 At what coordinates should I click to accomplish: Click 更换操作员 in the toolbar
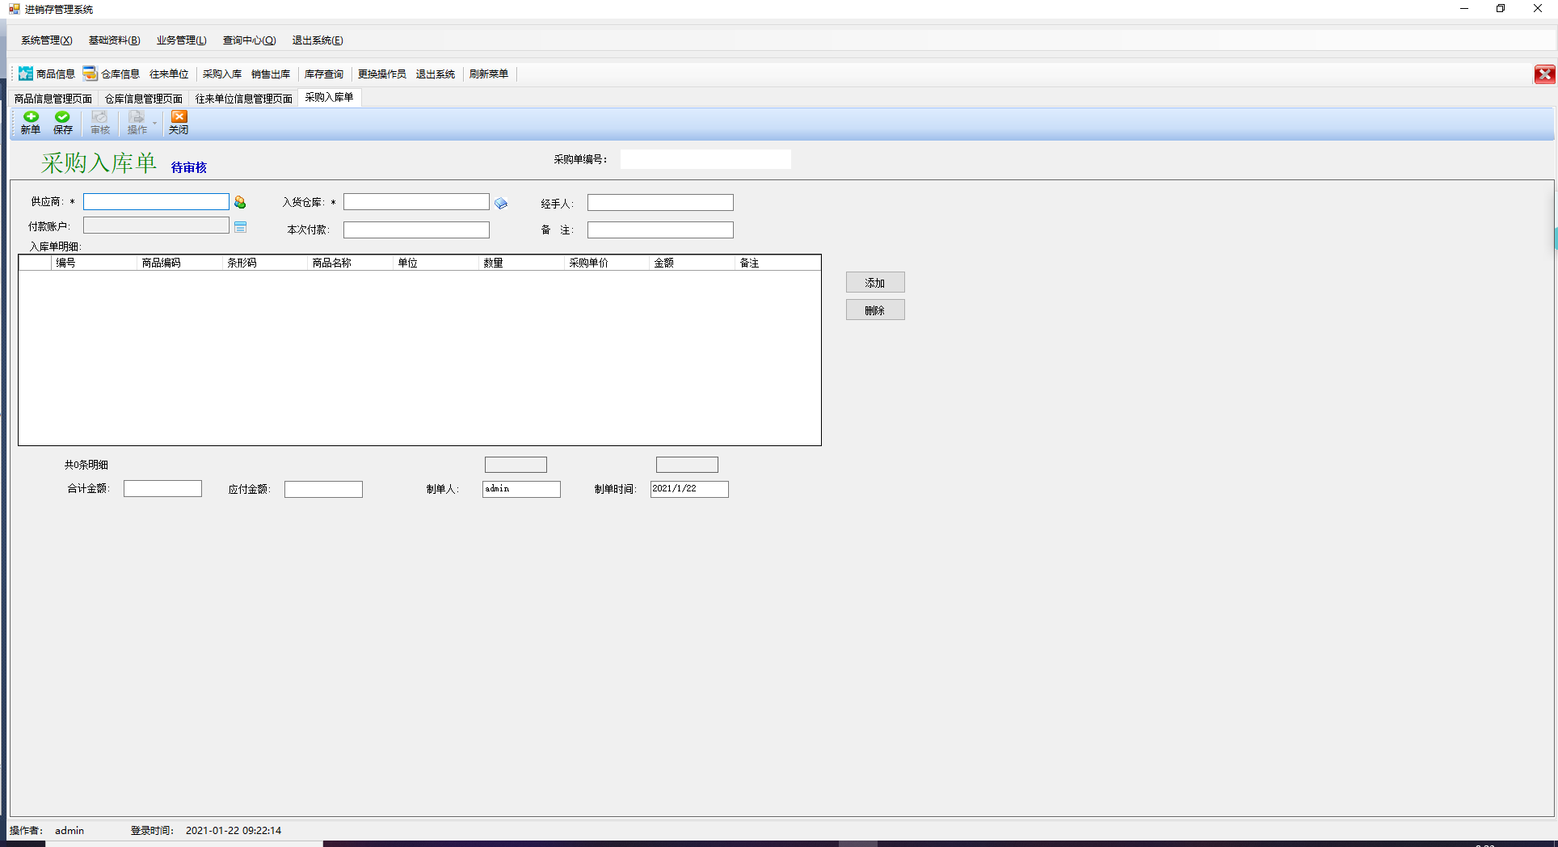pyautogui.click(x=382, y=74)
